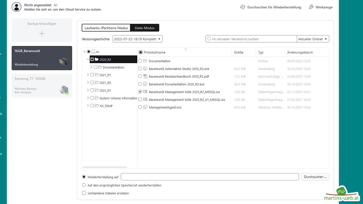Select the Samsung_T7_500GB backup task
Viewport: 363px width, 204px height.
point(42,86)
